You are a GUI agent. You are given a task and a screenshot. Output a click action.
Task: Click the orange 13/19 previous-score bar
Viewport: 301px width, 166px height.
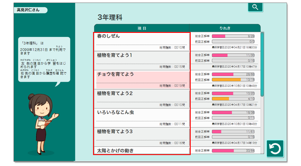(x=233, y=80)
